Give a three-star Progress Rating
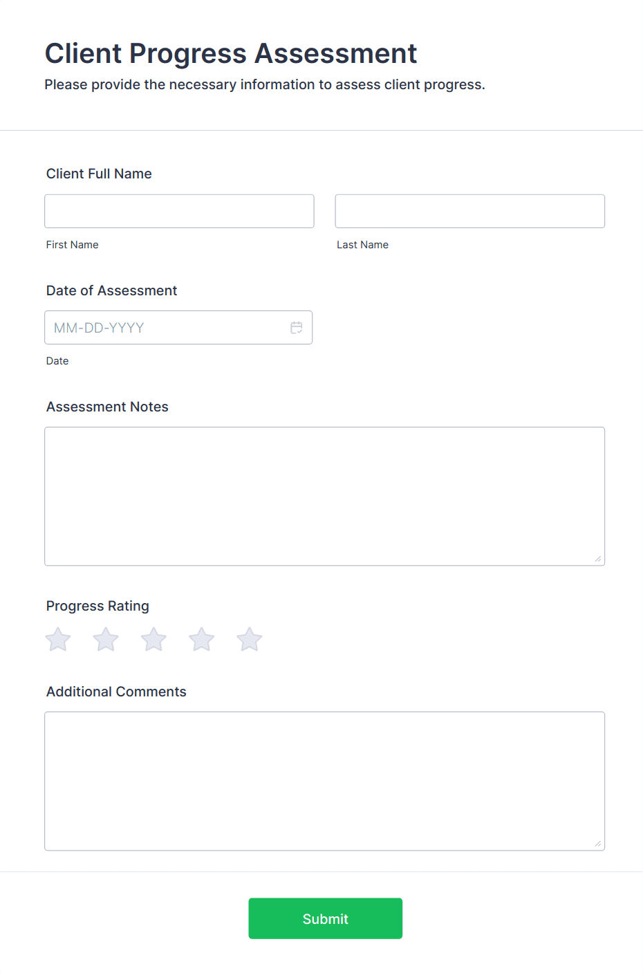The width and height of the screenshot is (643, 973). [153, 639]
